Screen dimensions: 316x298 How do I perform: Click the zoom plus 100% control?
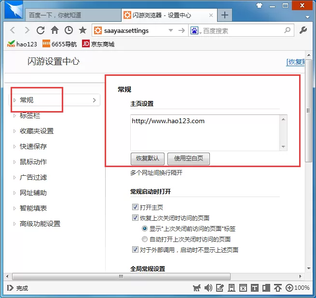(x=298, y=288)
